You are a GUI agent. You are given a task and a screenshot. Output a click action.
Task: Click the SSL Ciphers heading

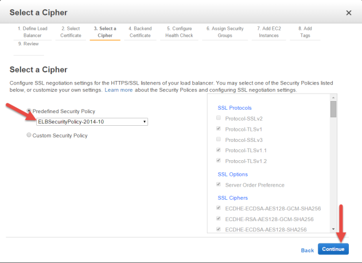tap(233, 198)
